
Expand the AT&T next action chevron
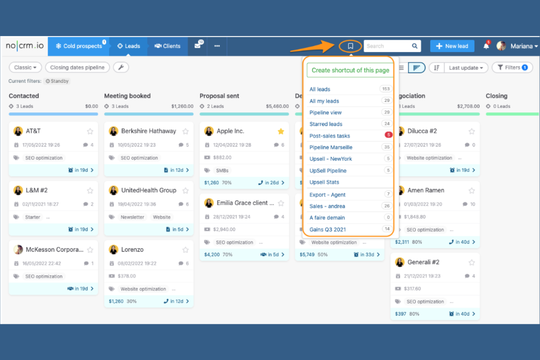[x=92, y=170]
